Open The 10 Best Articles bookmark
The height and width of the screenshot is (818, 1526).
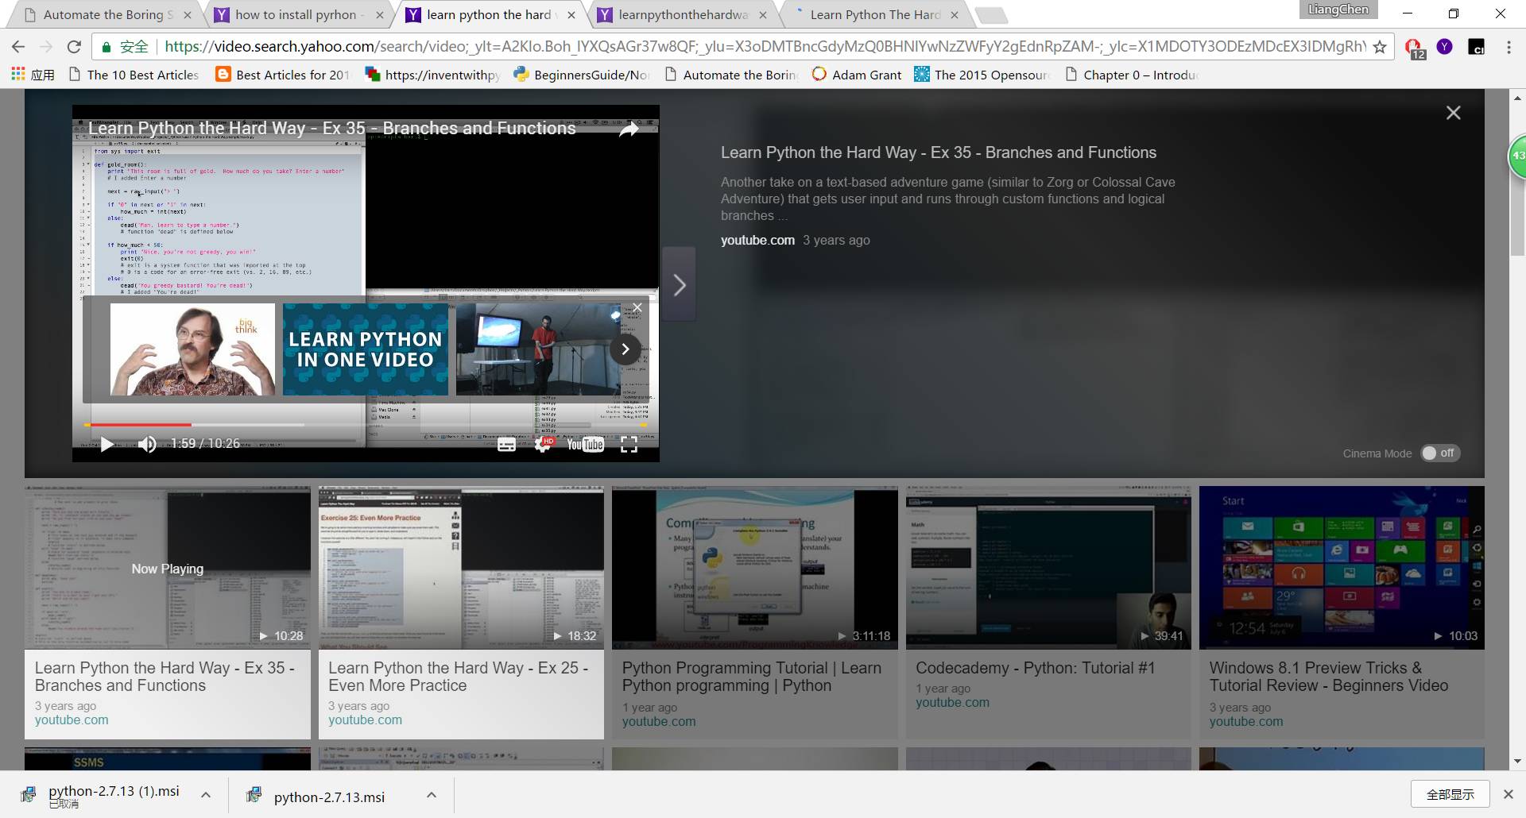(134, 75)
